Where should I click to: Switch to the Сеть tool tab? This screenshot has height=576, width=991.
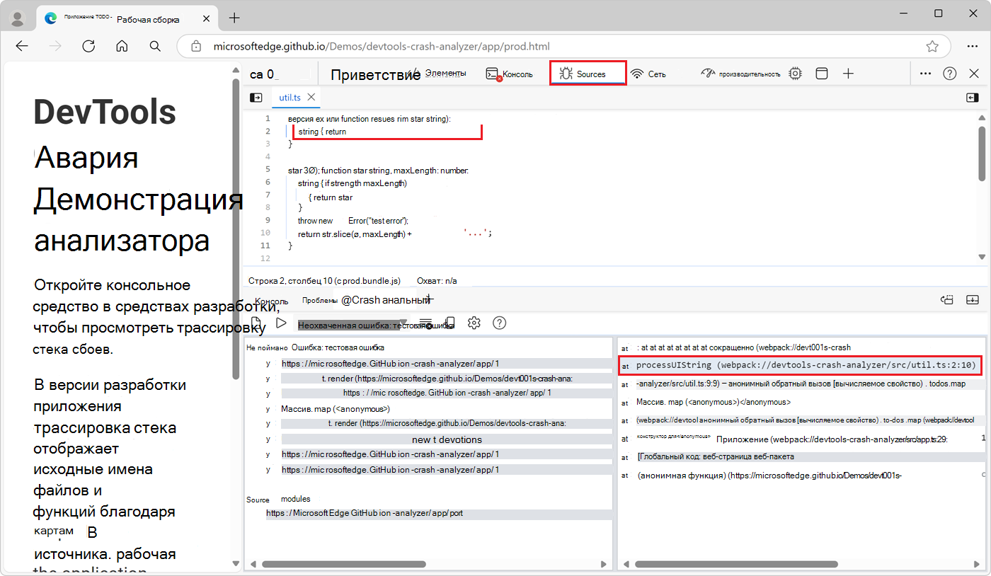pos(648,74)
